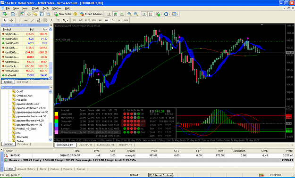The image size is (295, 178).
Task: Open the Profiles toolbar icon
Action: pyautogui.click(x=12, y=14)
